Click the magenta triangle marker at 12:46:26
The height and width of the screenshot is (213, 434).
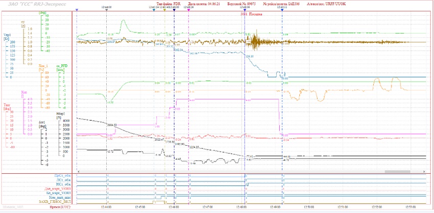click(189, 10)
